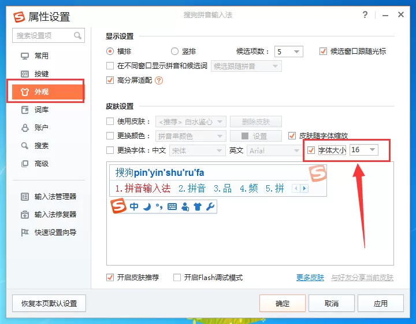Open the 拼音串颜色 dropdown
416x324 pixels.
point(191,136)
